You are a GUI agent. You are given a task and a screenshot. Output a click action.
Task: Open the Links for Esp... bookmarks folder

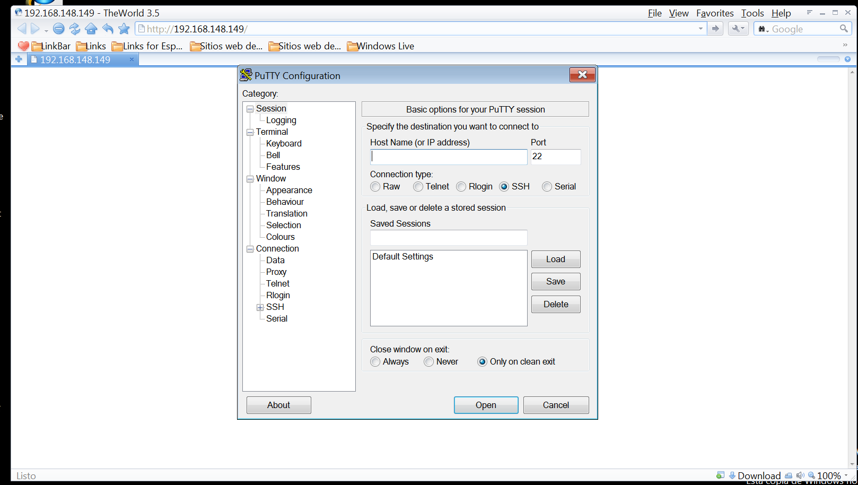[x=147, y=46]
